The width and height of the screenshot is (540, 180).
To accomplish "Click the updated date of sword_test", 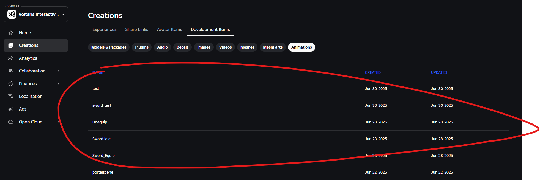I will coord(442,105).
